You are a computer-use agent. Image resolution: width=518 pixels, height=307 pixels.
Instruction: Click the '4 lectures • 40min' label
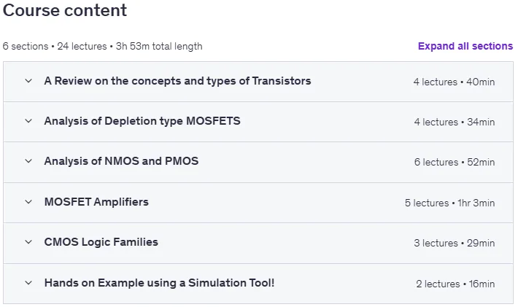point(454,82)
